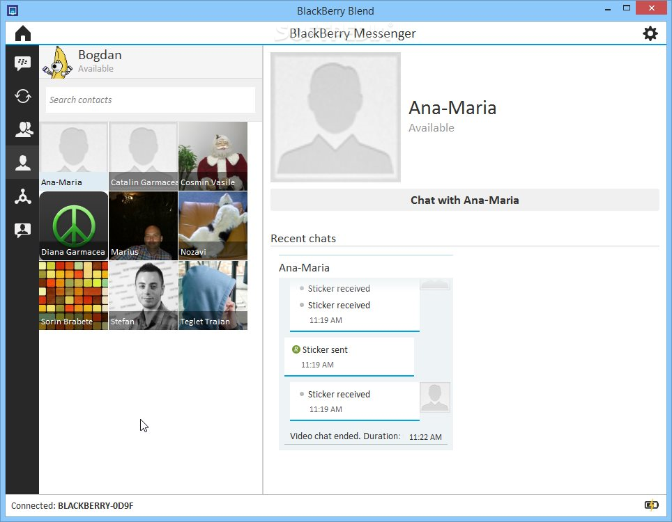Open the groups sidebar icon
672x522 pixels.
point(24,129)
